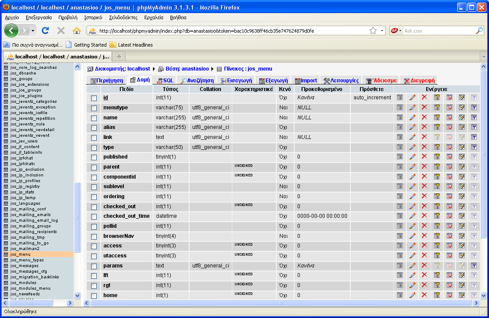Add unique index to rgt field
This screenshot has height=318, width=489.
[x=449, y=285]
